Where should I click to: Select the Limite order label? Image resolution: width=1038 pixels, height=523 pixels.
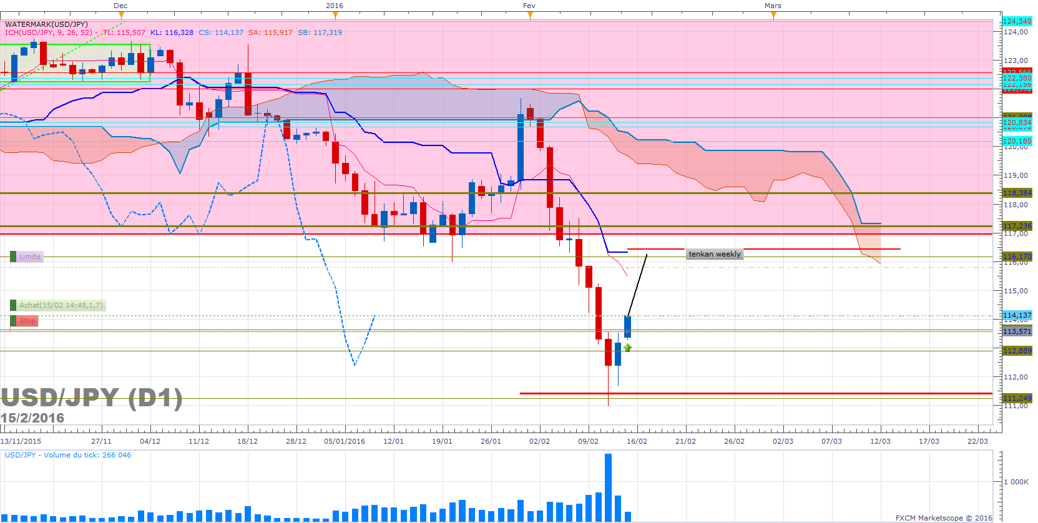pos(29,257)
